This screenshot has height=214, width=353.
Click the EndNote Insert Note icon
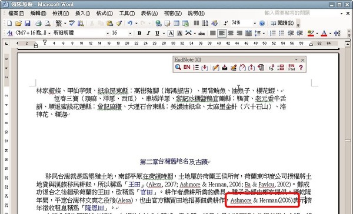pos(225,67)
